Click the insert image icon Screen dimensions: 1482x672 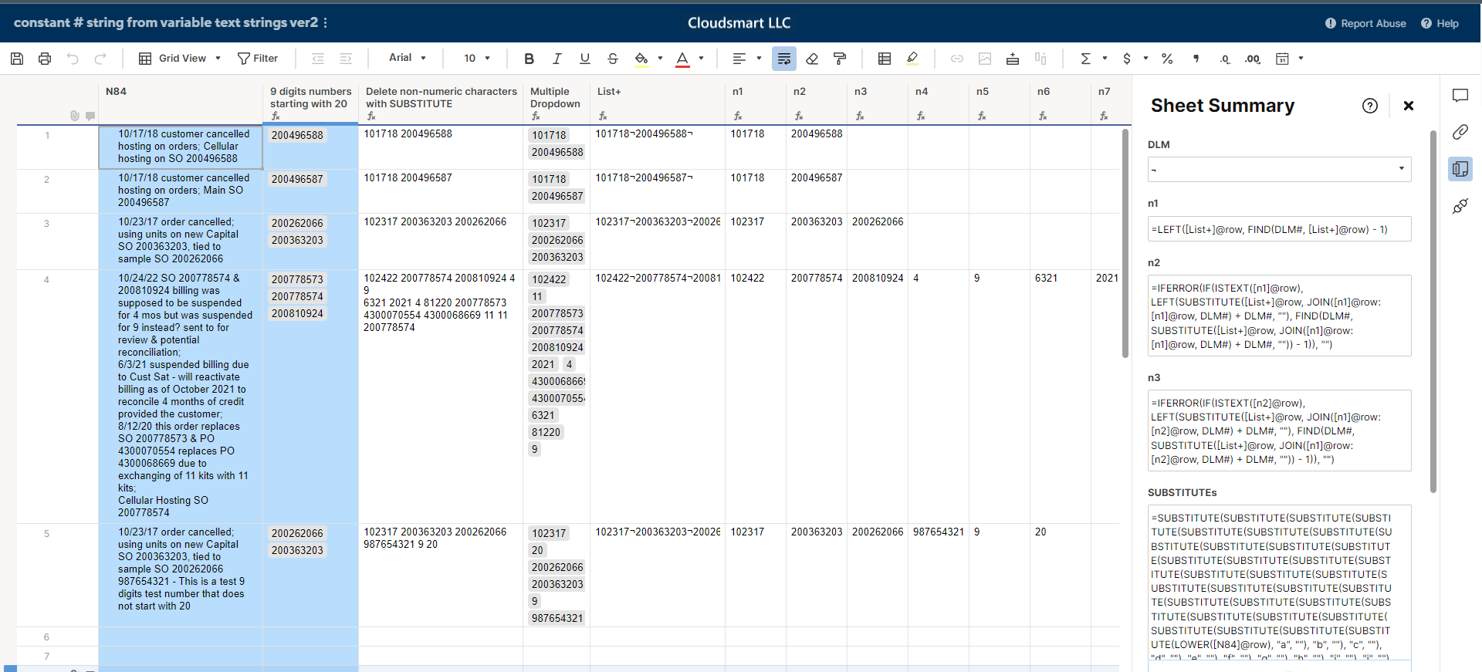(x=985, y=59)
